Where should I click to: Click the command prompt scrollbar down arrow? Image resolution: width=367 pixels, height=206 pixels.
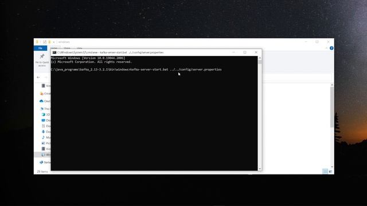click(x=260, y=169)
